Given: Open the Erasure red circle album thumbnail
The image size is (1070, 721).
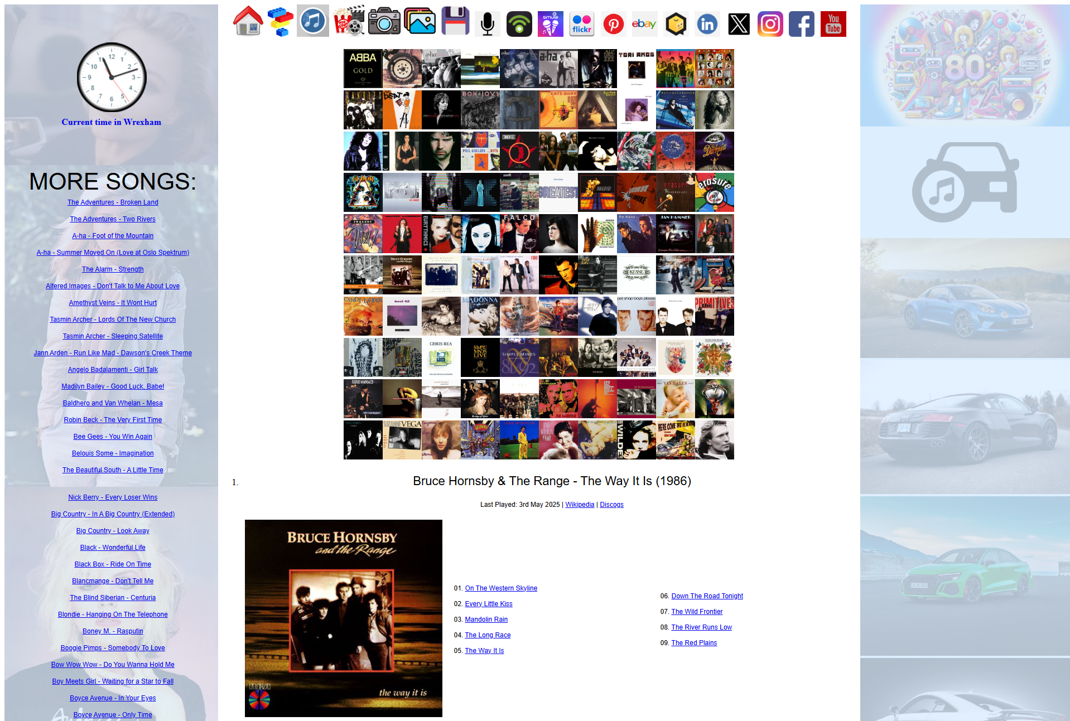Looking at the screenshot, I should click(x=715, y=192).
